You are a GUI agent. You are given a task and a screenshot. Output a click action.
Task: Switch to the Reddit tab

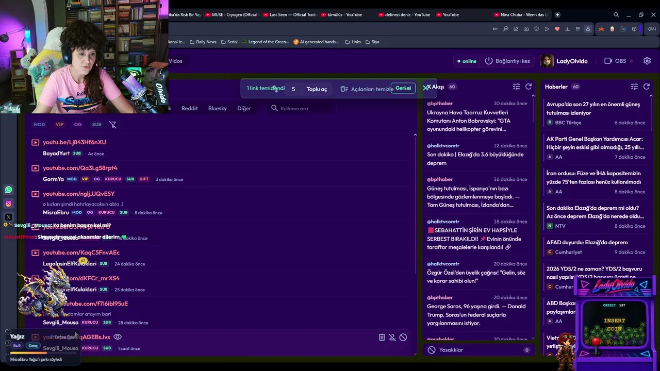pos(190,108)
